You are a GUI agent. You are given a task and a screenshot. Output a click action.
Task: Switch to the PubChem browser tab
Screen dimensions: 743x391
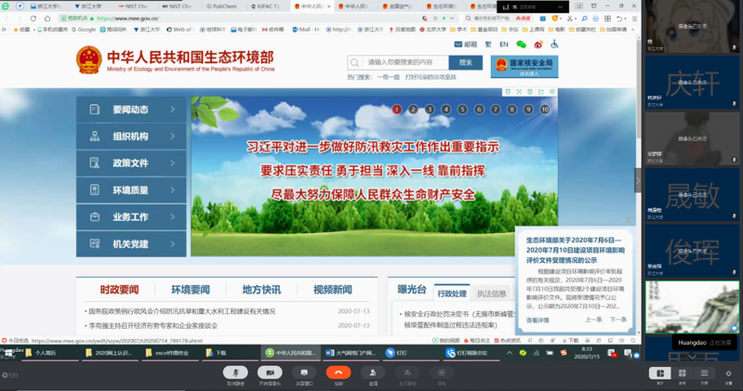point(221,7)
